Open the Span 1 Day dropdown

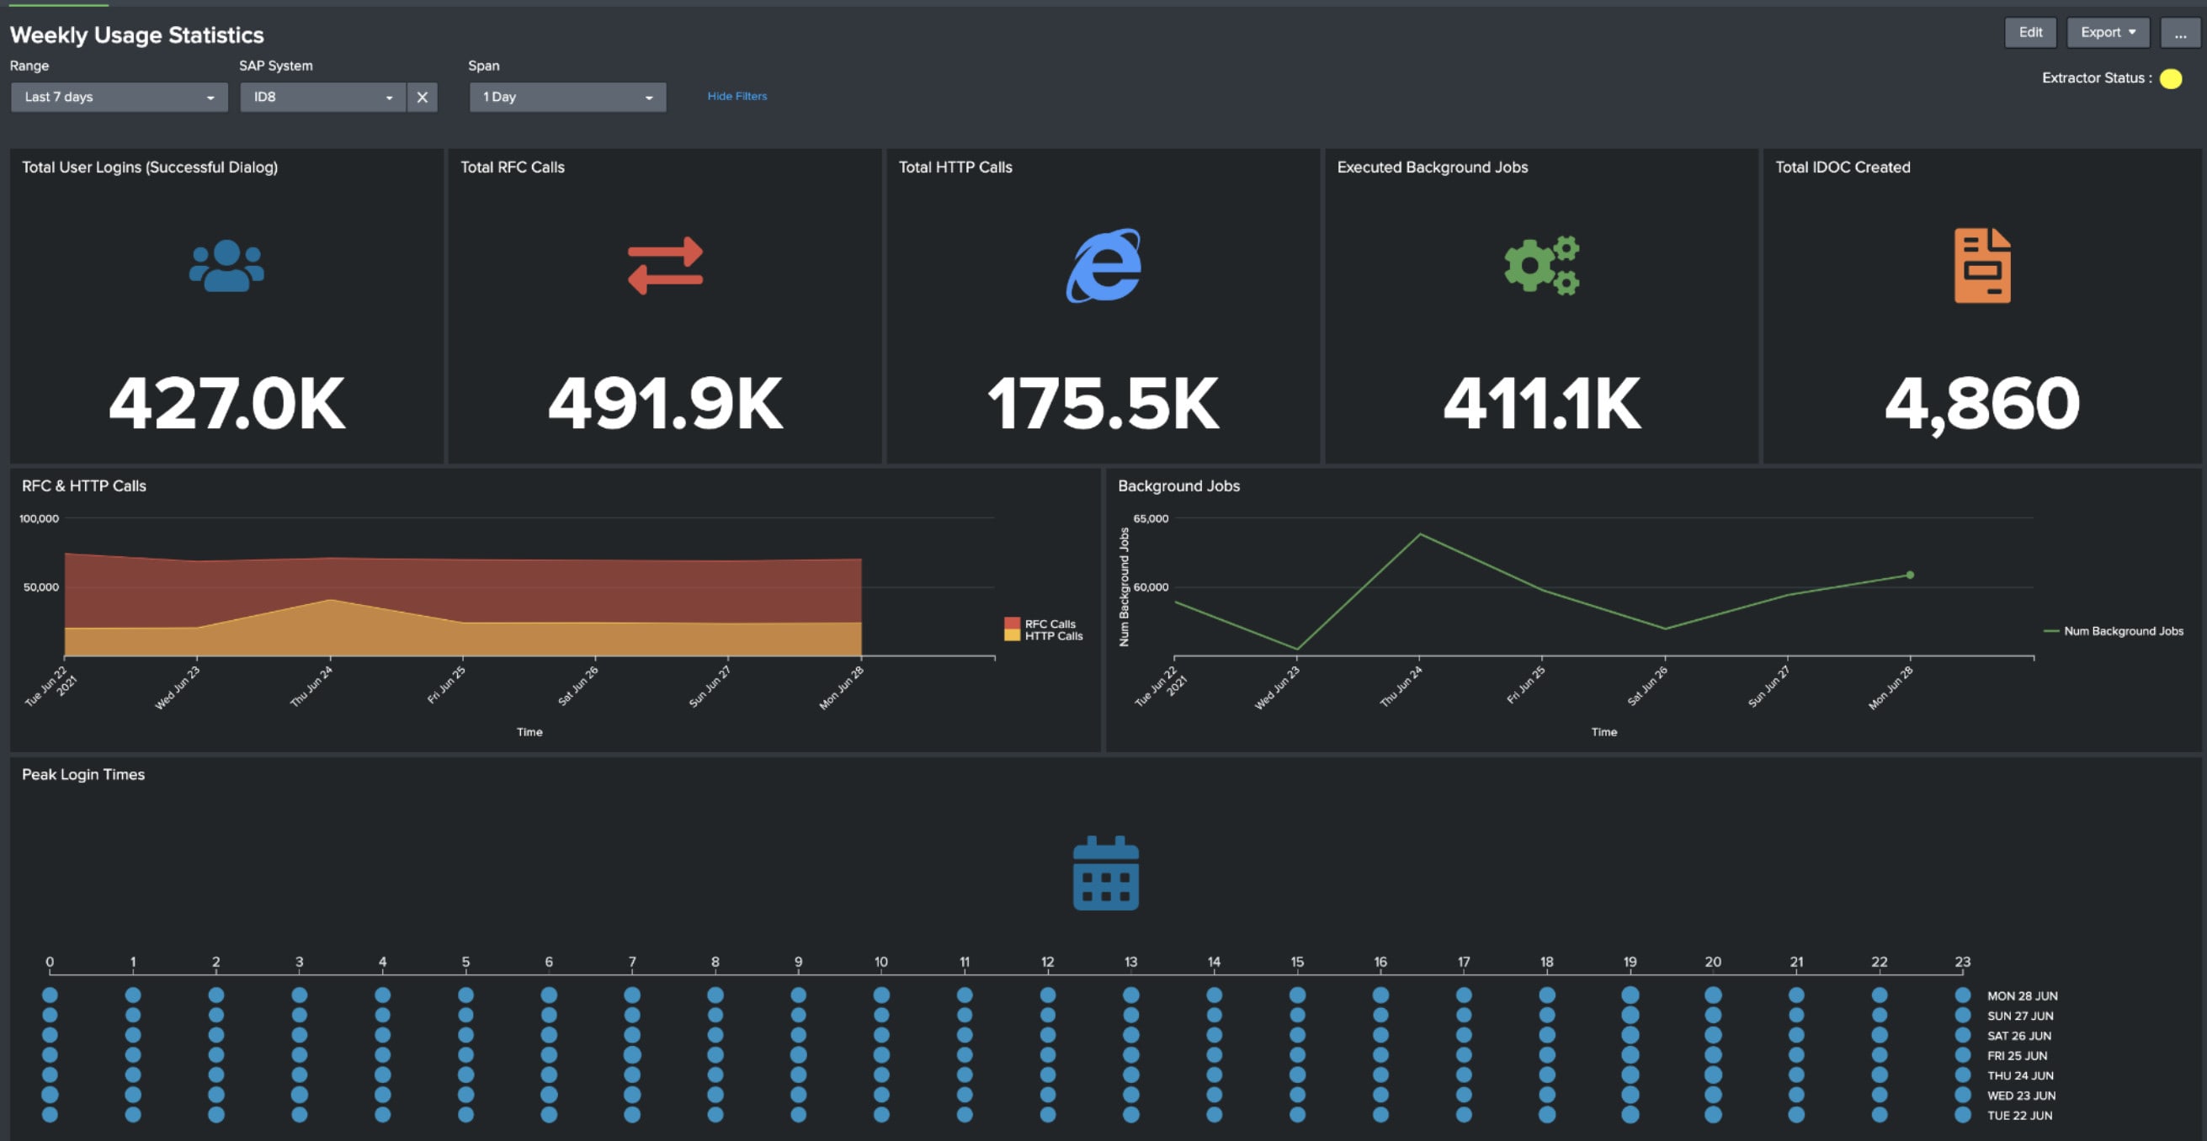click(x=567, y=98)
